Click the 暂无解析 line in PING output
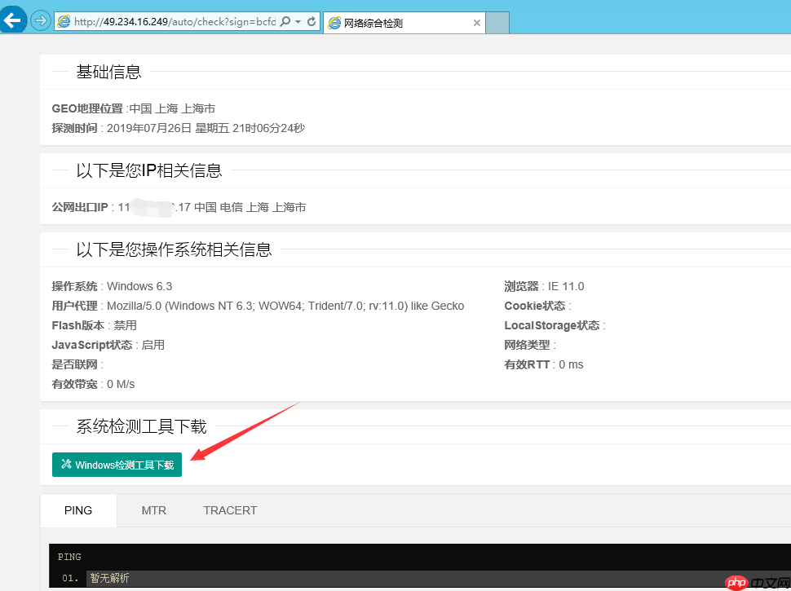 pos(109,579)
